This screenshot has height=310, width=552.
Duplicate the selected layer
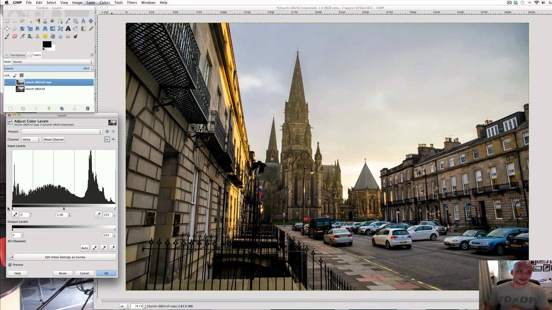click(62, 108)
